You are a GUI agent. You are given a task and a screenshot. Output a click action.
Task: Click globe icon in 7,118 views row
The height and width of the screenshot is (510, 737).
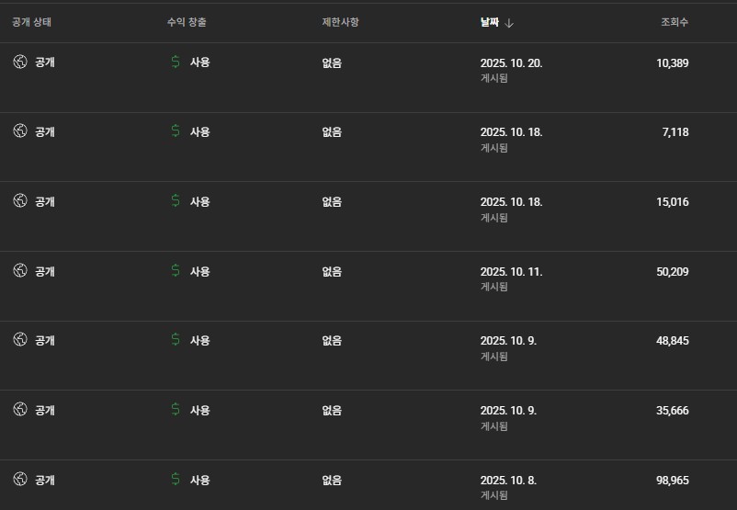click(x=20, y=131)
